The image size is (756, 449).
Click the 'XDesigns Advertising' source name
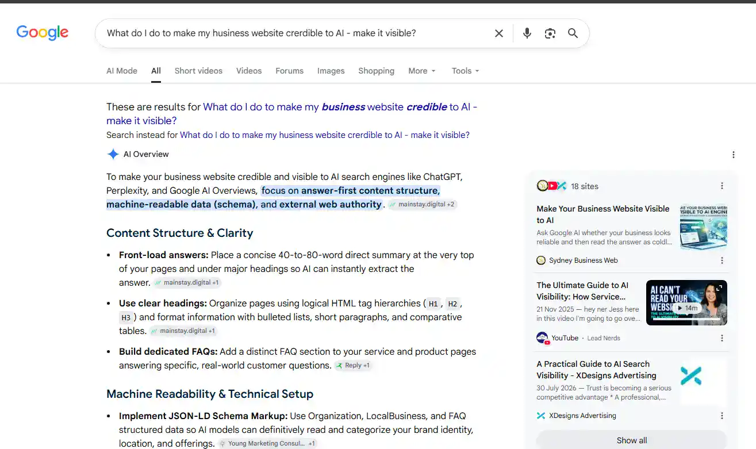click(582, 416)
